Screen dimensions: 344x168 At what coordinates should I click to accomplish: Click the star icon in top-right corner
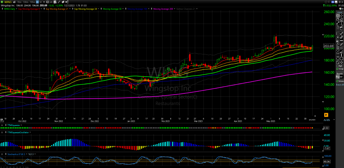(326, 2)
